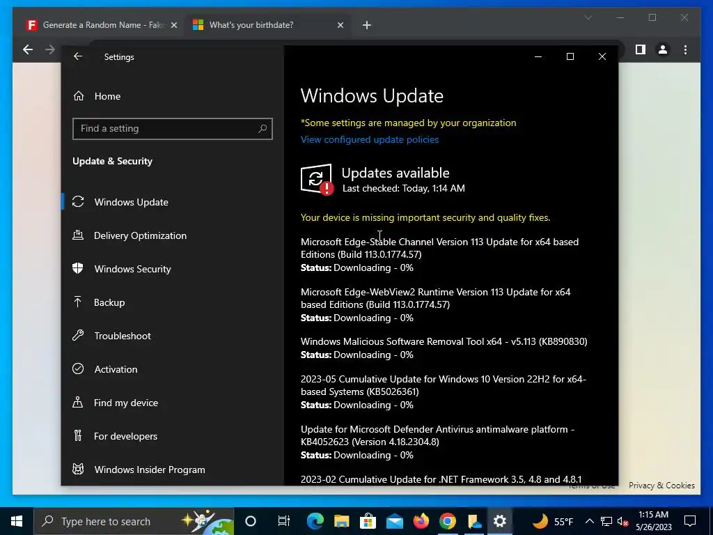Image resolution: width=713 pixels, height=535 pixels.
Task: Launch Firefox from the taskbar
Action: pos(421,521)
